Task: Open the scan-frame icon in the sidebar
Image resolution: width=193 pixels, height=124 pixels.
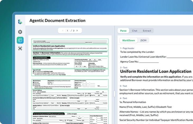Action: pyautogui.click(x=20, y=48)
